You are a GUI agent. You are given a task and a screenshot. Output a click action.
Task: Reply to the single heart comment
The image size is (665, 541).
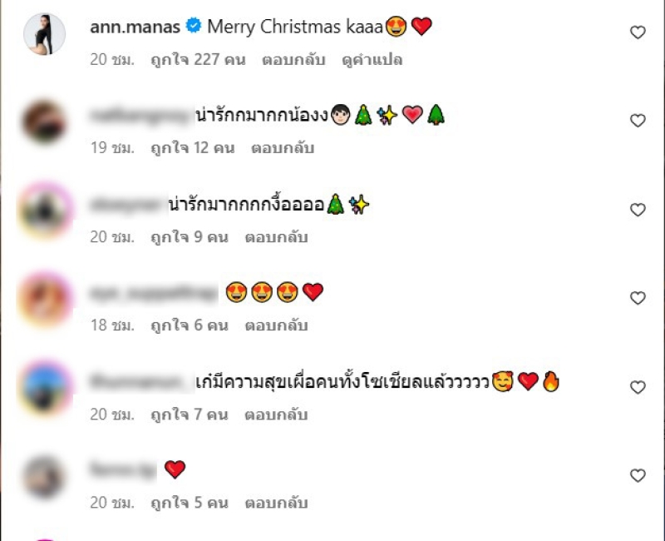(276, 503)
